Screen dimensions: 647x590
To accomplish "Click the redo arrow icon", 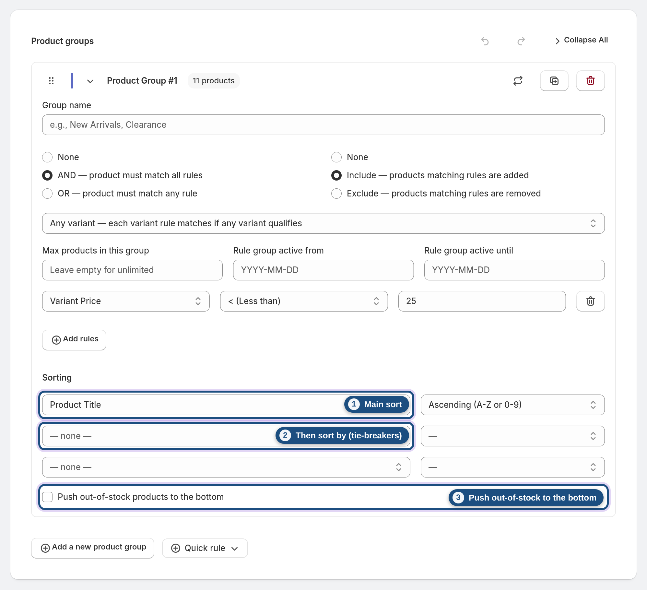I will [521, 41].
